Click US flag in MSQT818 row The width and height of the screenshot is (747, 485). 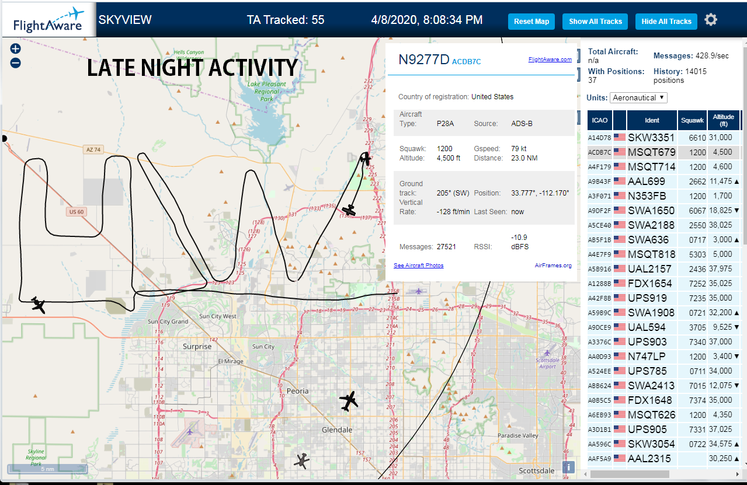620,254
